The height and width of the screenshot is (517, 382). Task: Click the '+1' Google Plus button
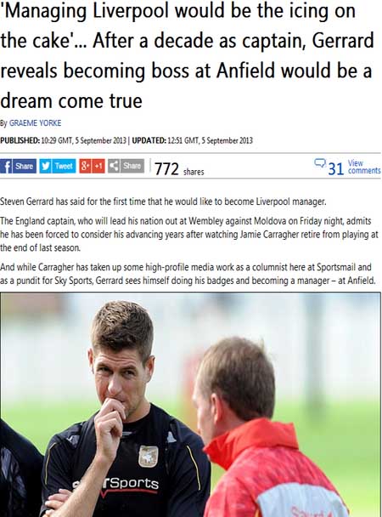coord(98,166)
